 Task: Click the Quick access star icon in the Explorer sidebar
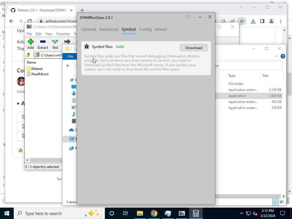(72, 80)
